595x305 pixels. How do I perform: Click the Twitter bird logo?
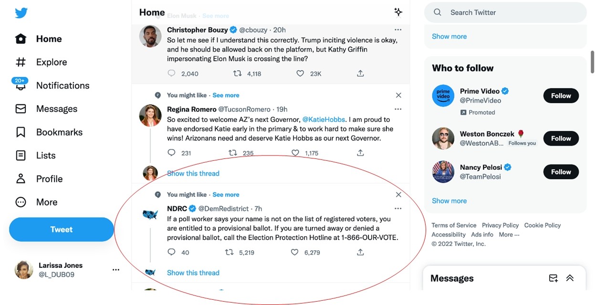21,13
